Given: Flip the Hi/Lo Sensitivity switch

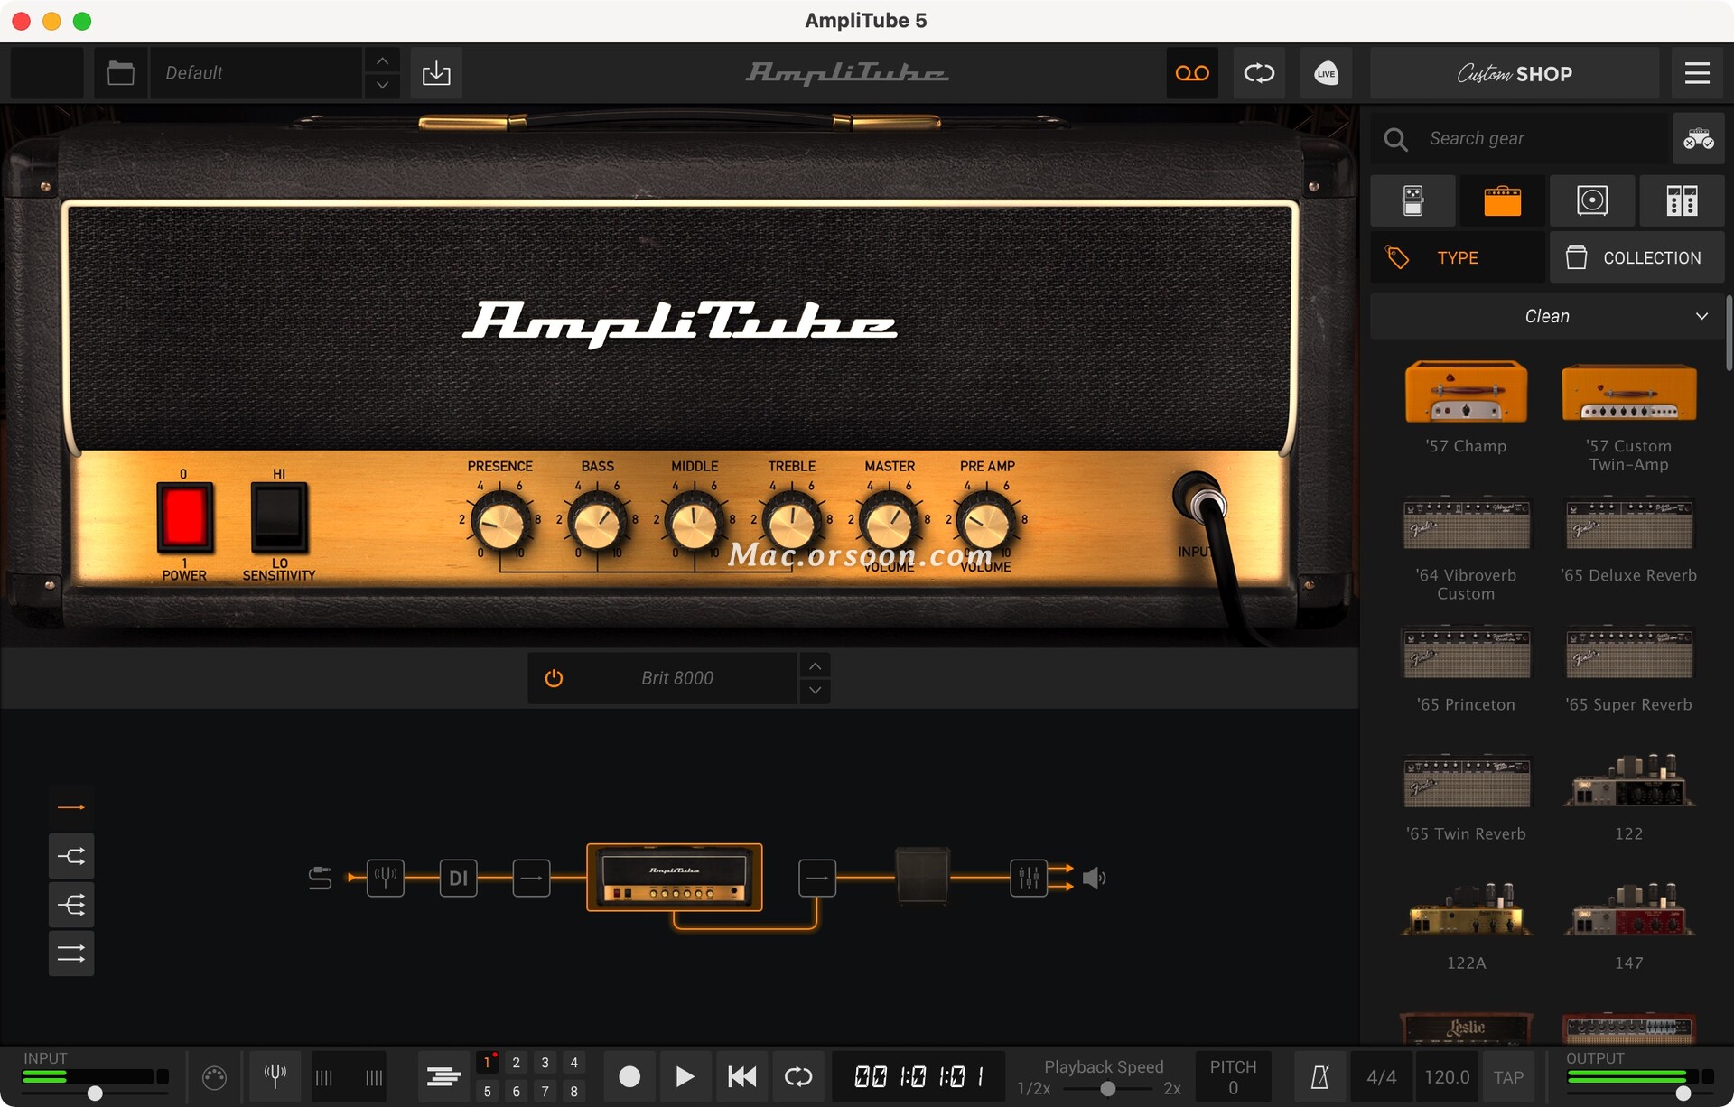Looking at the screenshot, I should (279, 517).
